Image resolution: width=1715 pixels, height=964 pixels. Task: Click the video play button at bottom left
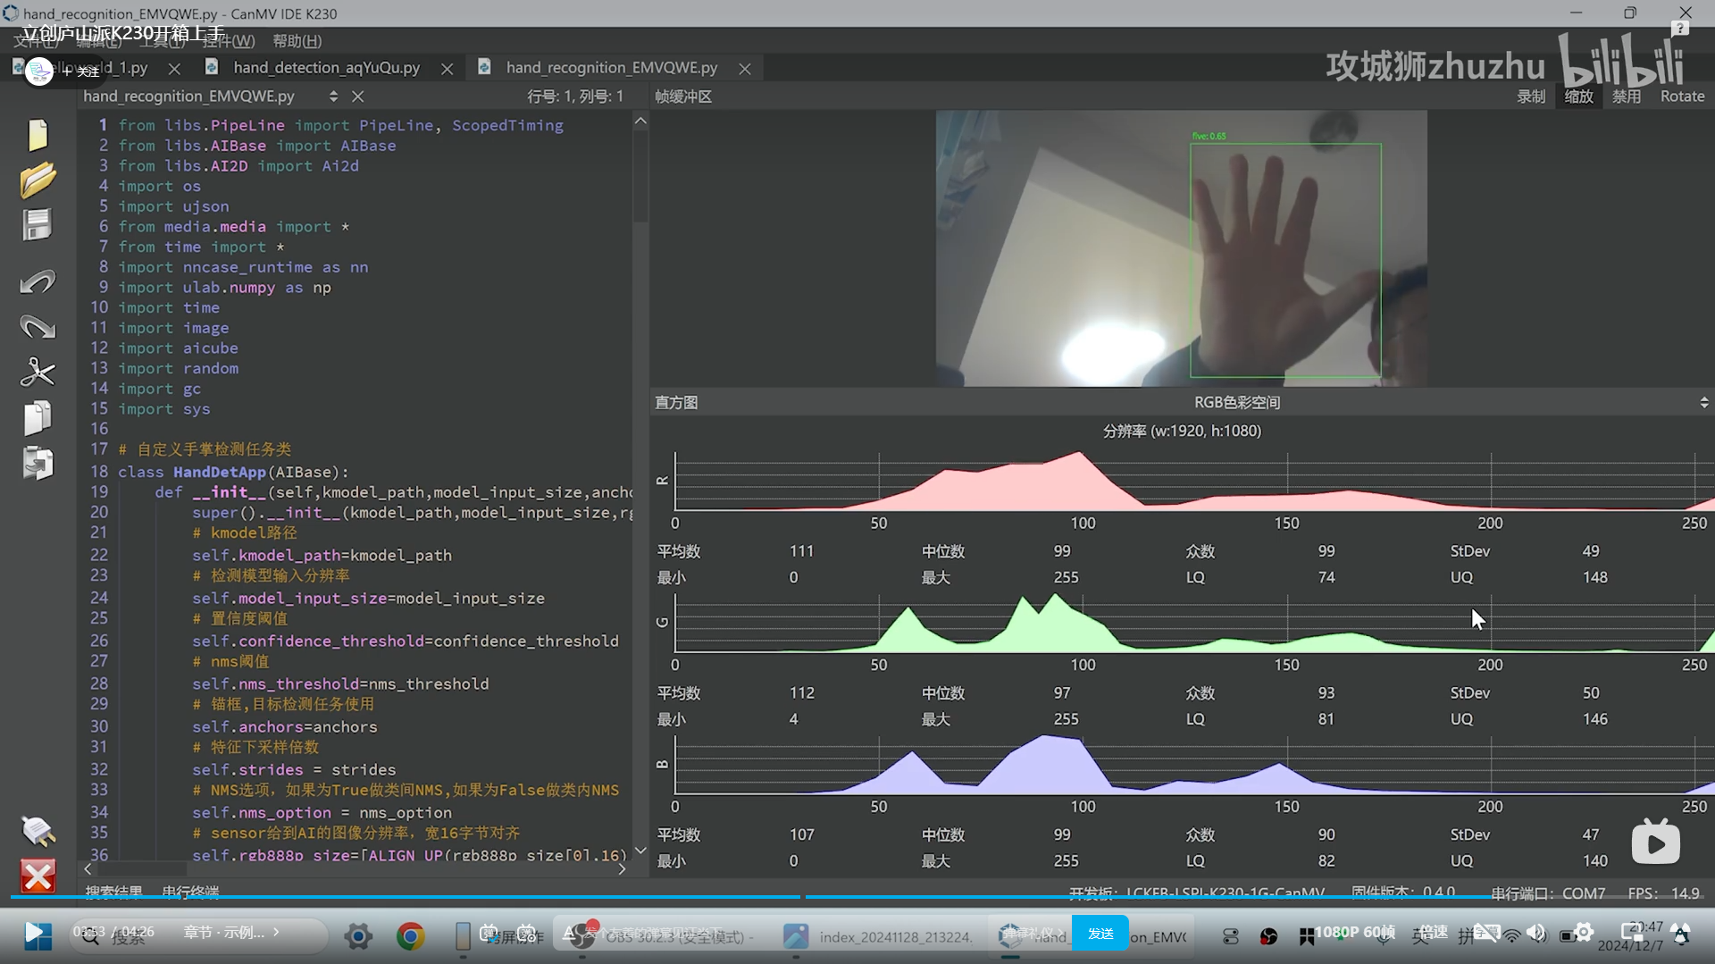coord(34,934)
